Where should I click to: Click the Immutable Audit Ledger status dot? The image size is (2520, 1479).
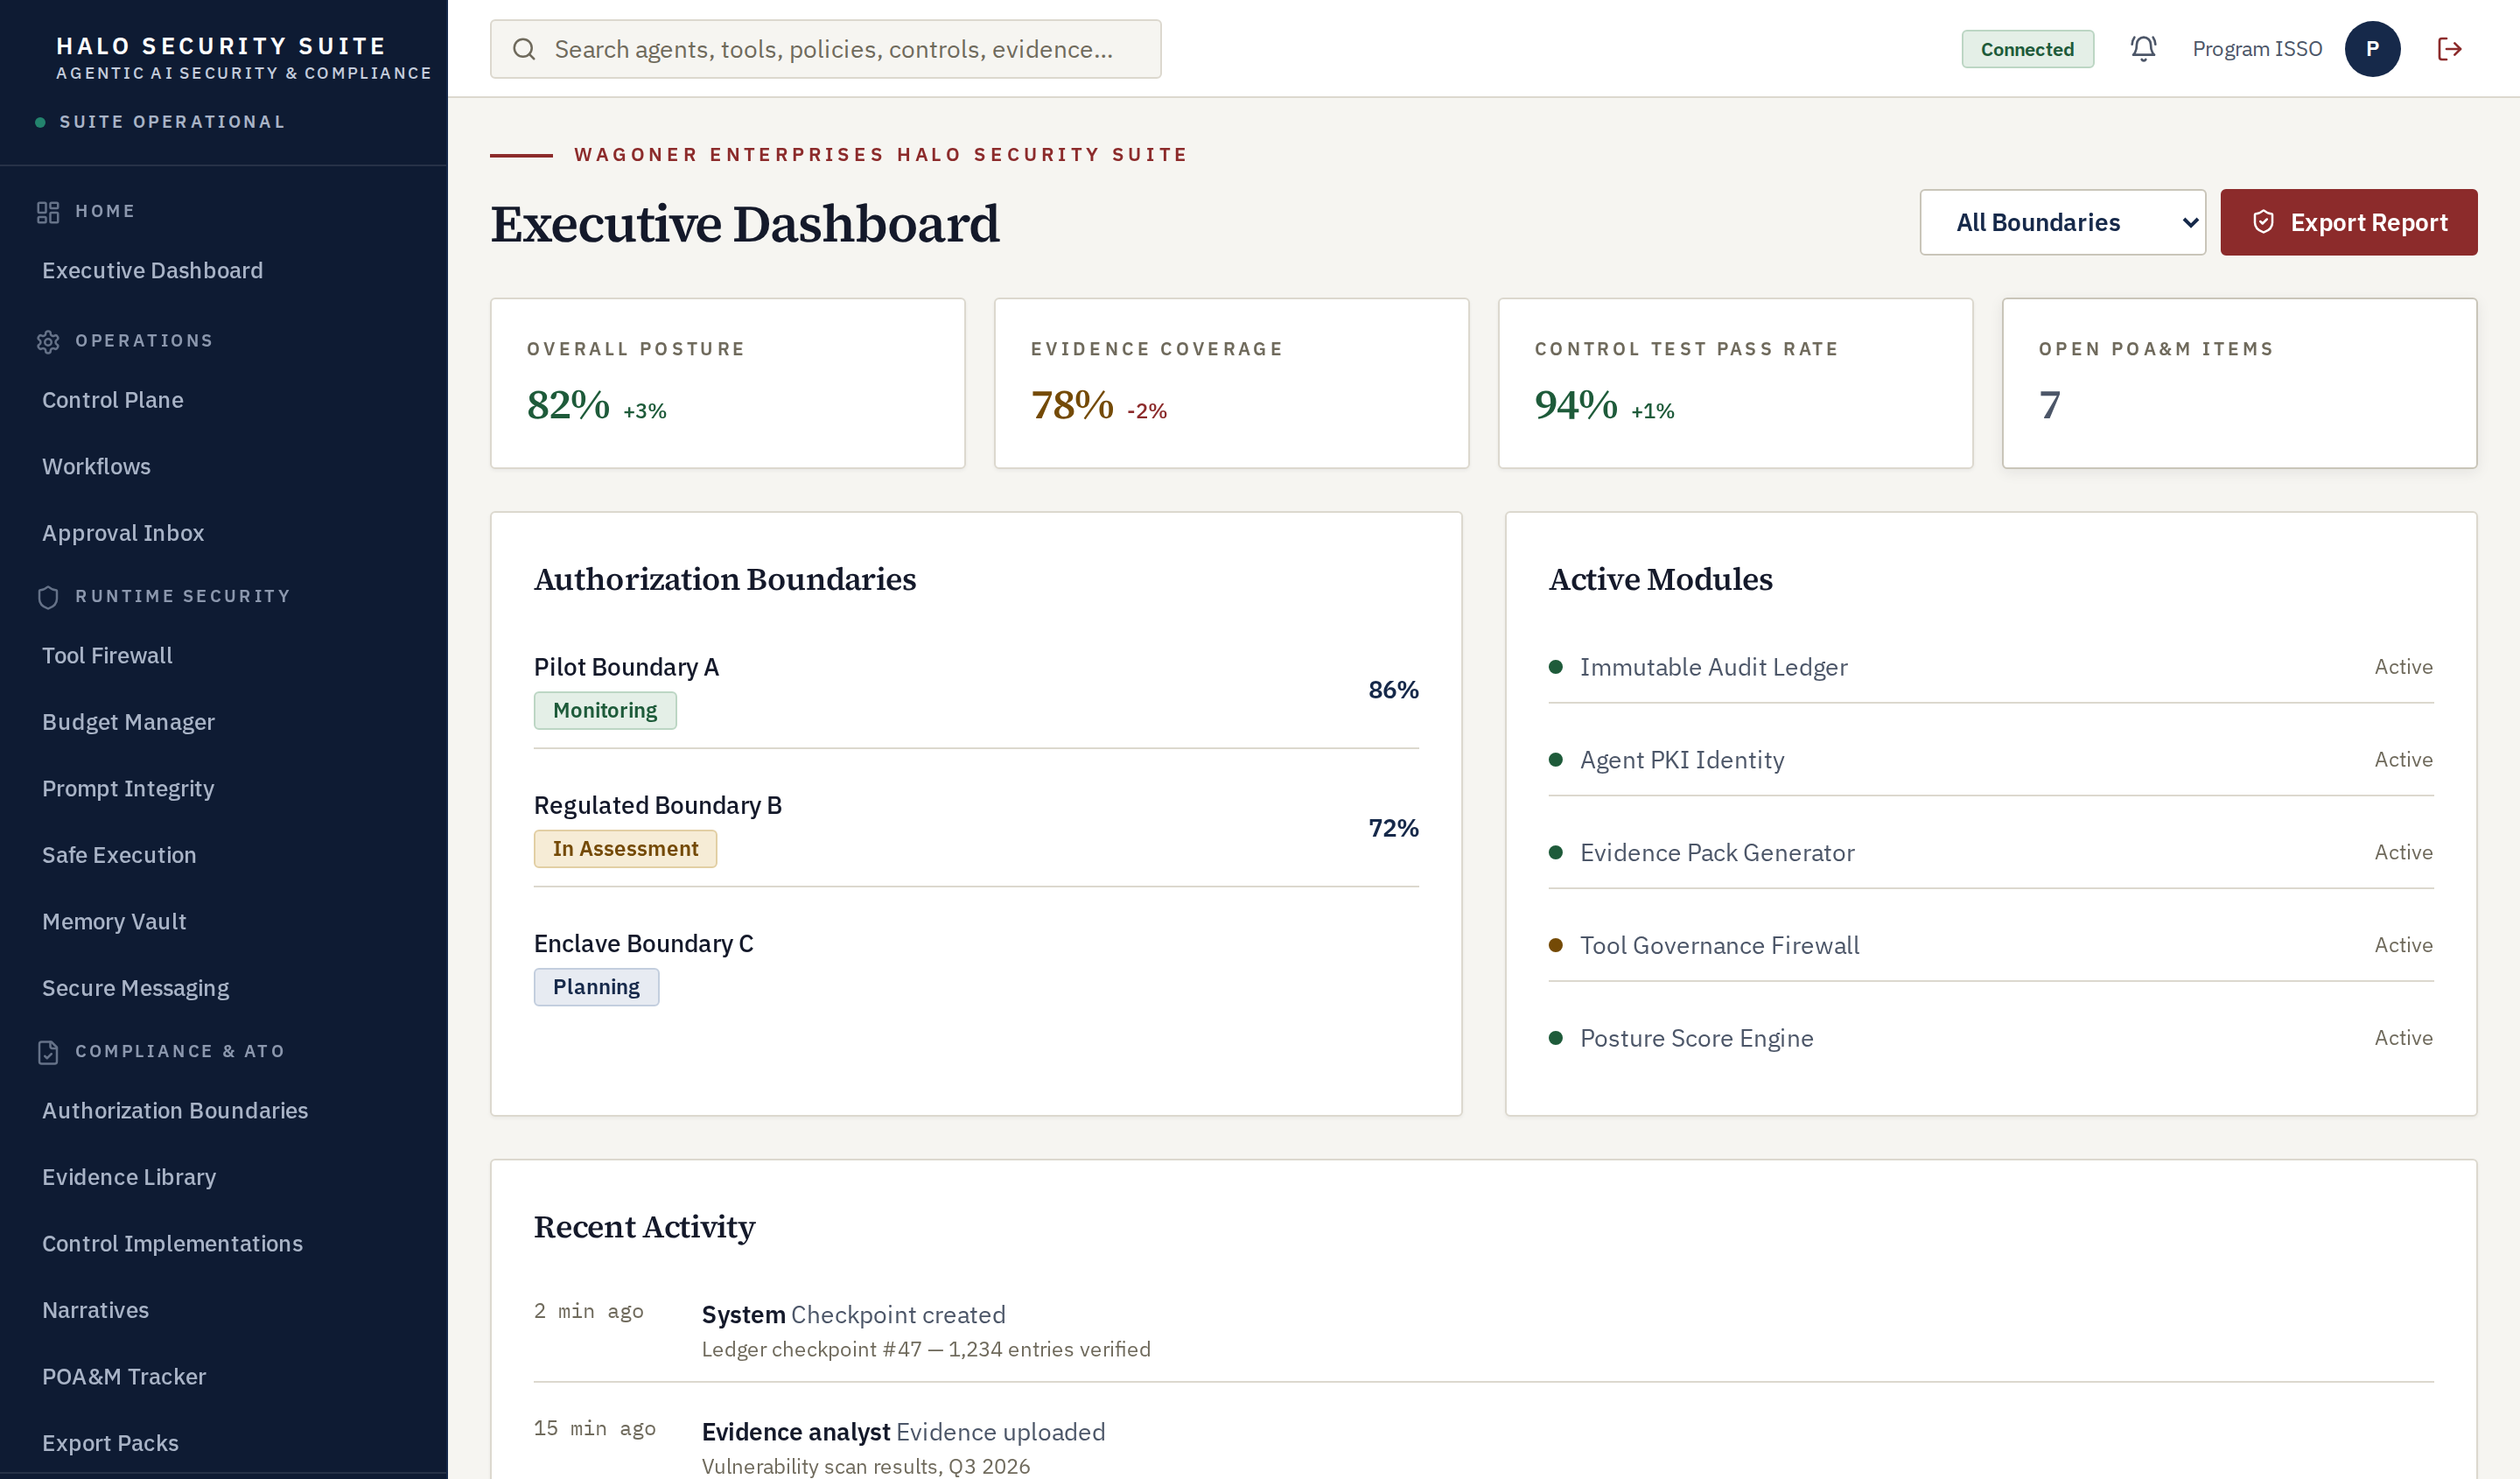tap(1555, 667)
